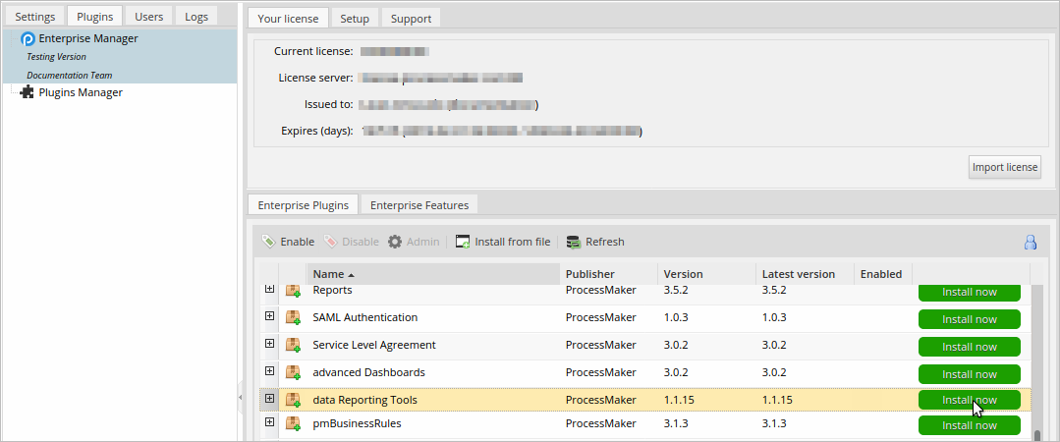The width and height of the screenshot is (1060, 442).
Task: Expand the Service Level Agreement row
Action: 269,344
